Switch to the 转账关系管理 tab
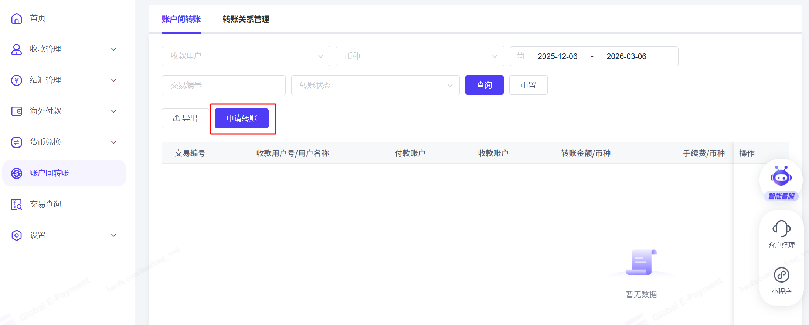The image size is (809, 325). click(246, 19)
